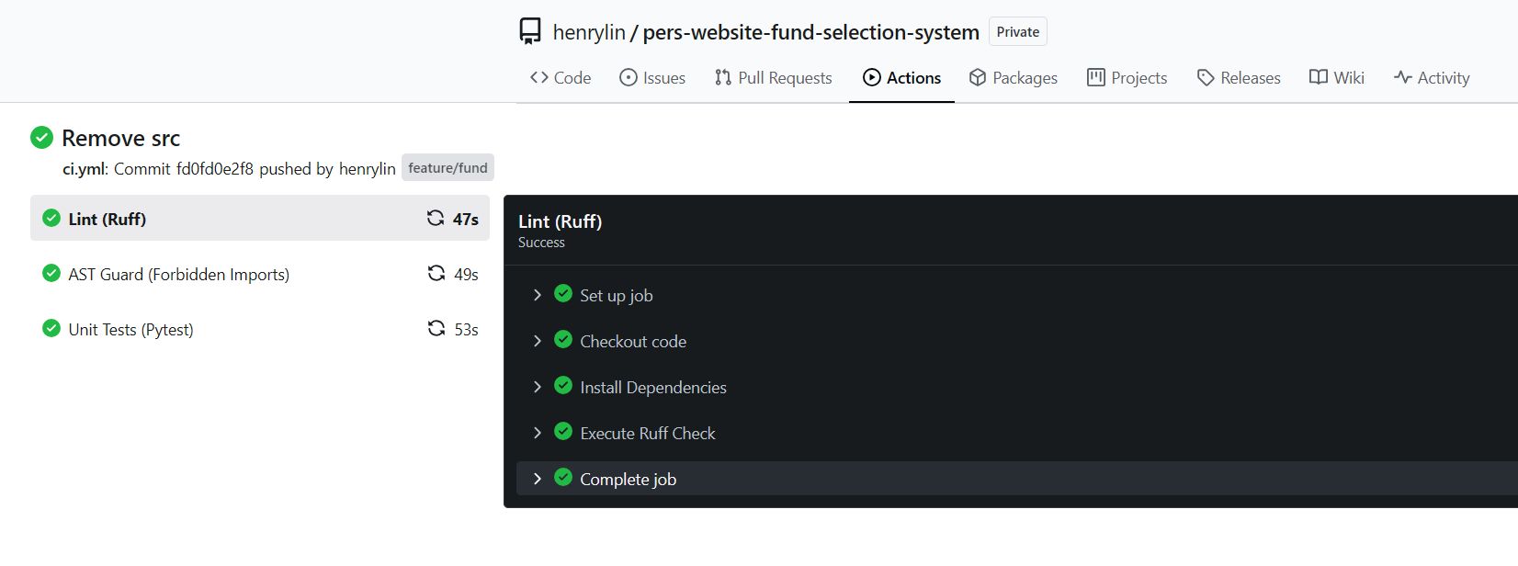Click rerun icon next to AST Guard job

pyautogui.click(x=436, y=273)
